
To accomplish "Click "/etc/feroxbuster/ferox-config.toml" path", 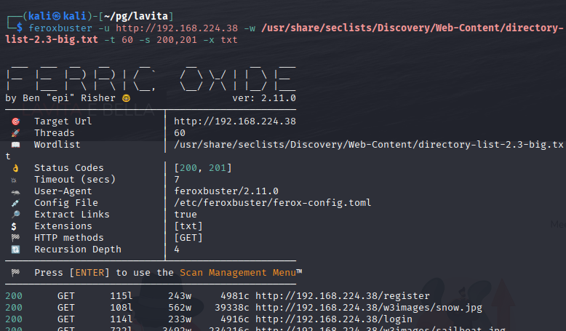I will (x=273, y=203).
